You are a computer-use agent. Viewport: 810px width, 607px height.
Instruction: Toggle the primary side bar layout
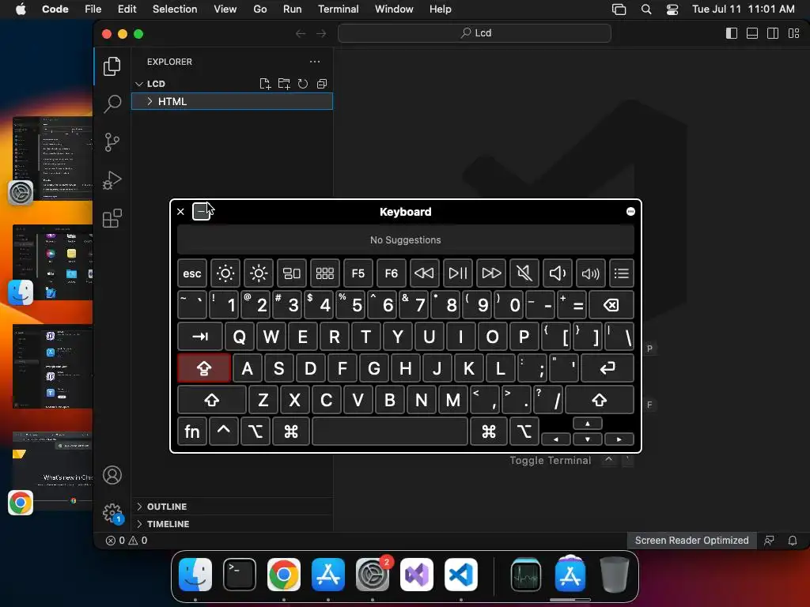[x=732, y=33]
